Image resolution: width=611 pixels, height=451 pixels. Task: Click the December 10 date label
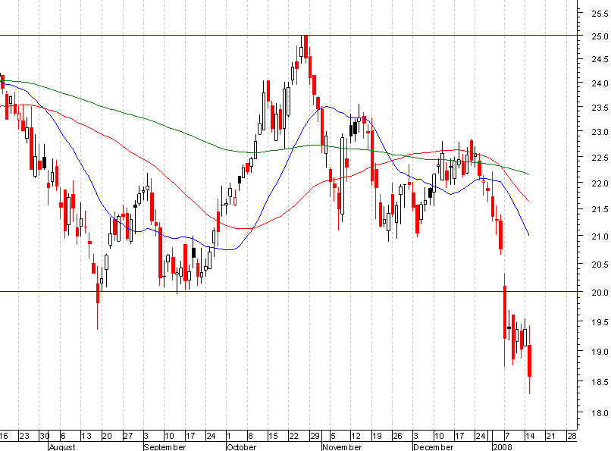point(439,436)
